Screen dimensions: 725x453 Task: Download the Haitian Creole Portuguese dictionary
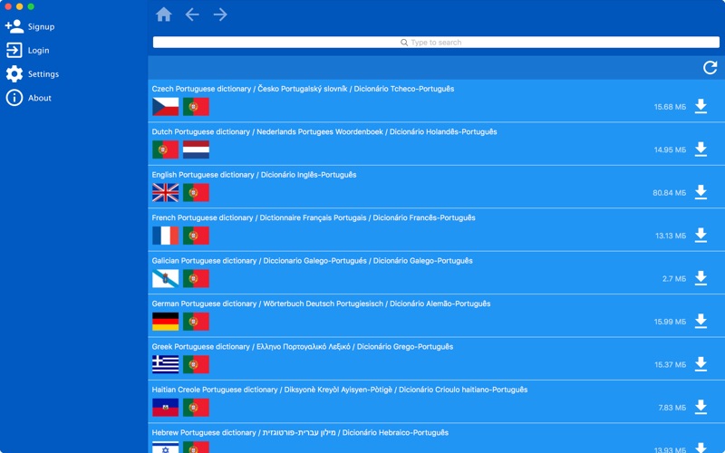pyautogui.click(x=701, y=407)
